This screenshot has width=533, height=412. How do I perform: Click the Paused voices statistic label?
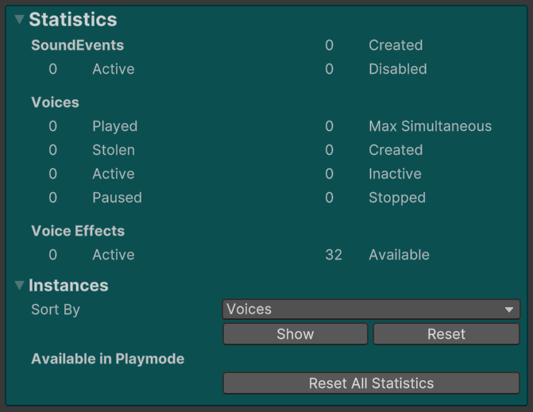point(117,198)
